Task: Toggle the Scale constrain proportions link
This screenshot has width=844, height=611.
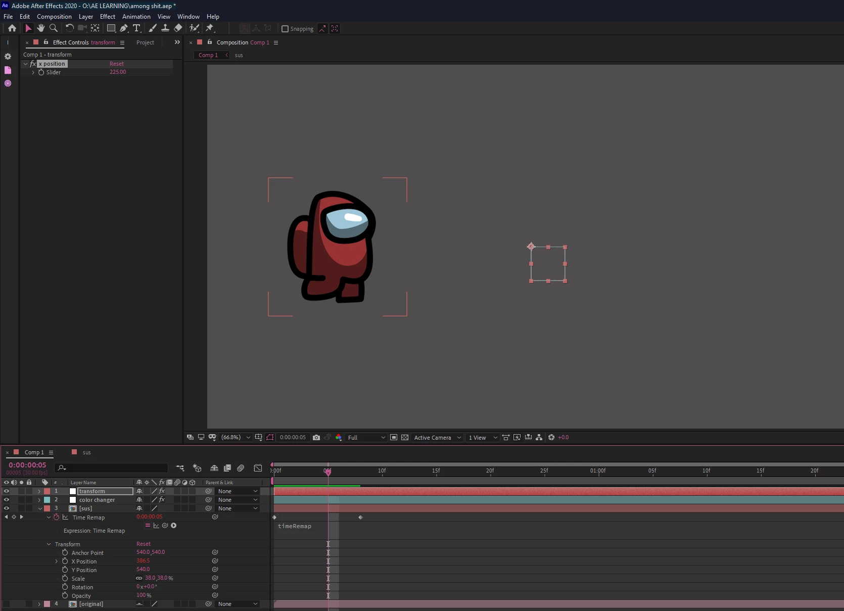Action: (x=139, y=578)
